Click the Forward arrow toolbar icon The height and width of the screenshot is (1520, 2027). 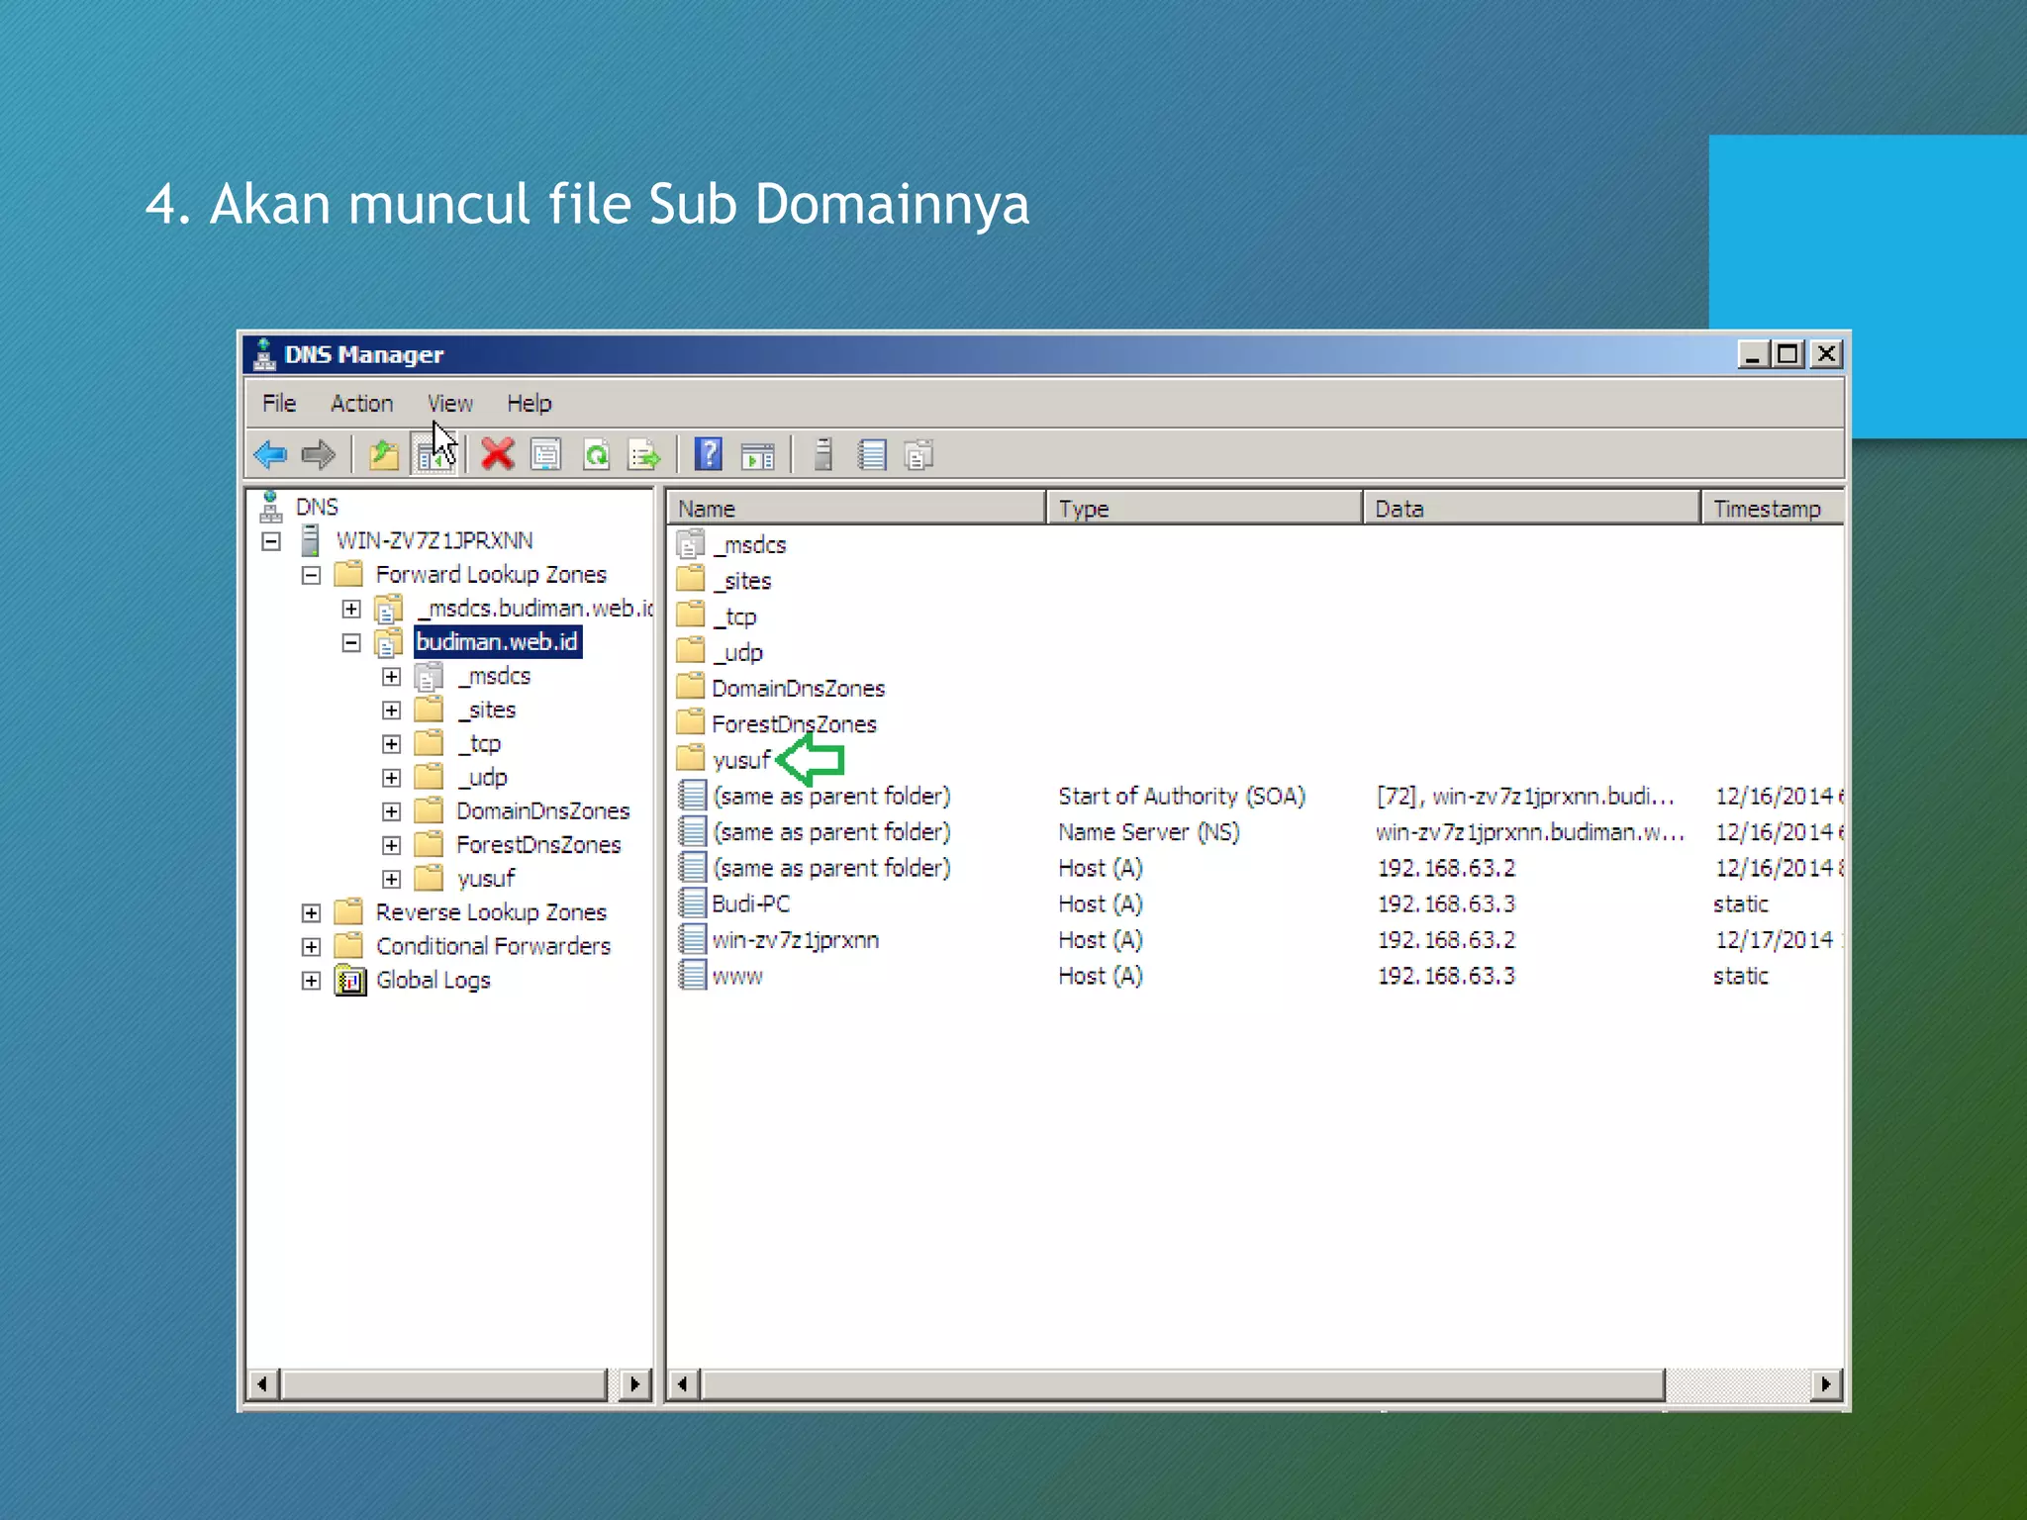coord(318,455)
